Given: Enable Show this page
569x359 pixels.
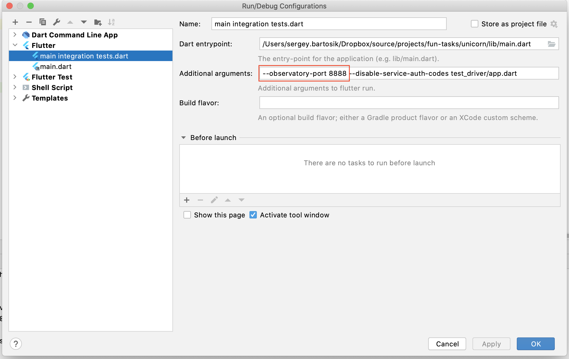Looking at the screenshot, I should click(x=187, y=215).
